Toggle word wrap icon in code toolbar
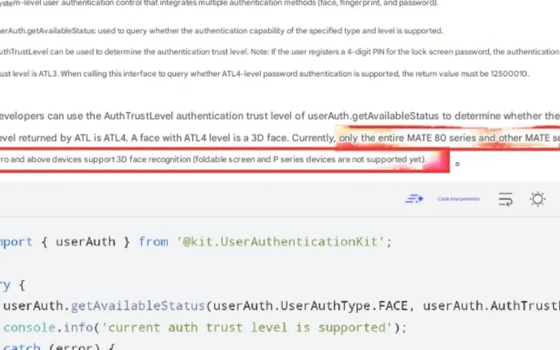The height and width of the screenshot is (350, 560). click(x=505, y=199)
